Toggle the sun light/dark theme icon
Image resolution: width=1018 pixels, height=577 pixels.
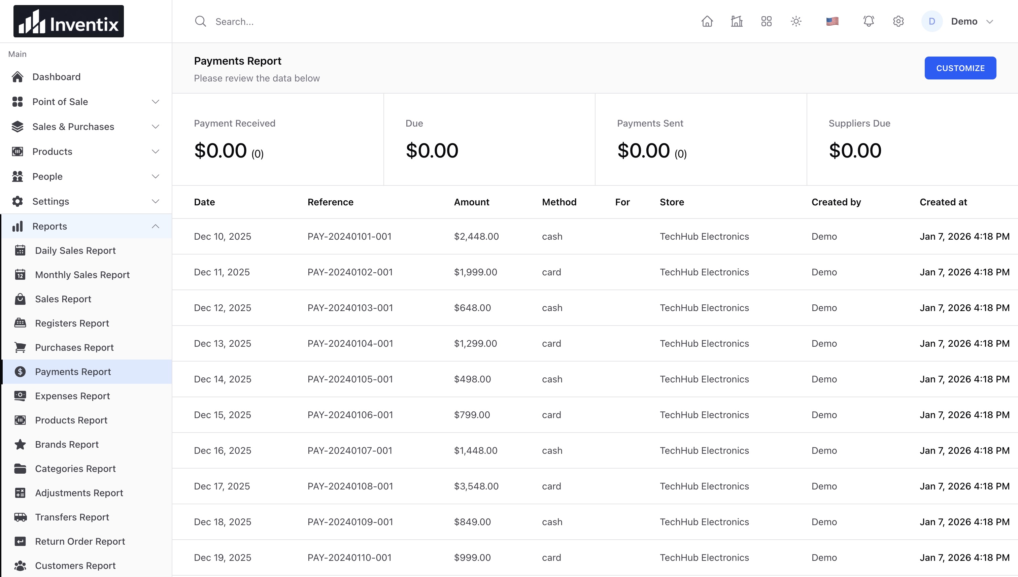pos(796,22)
